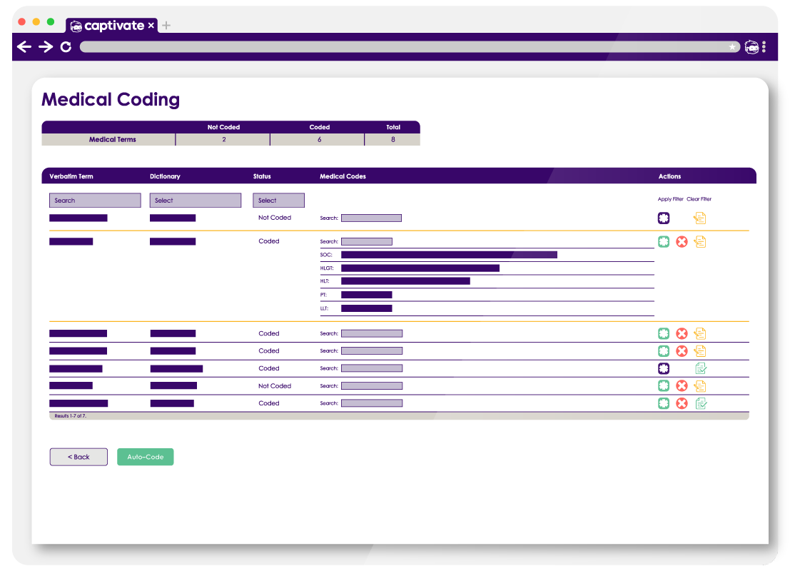Click the green checklist document icon in the last row
Screen dimensions: 790x571
pos(701,403)
